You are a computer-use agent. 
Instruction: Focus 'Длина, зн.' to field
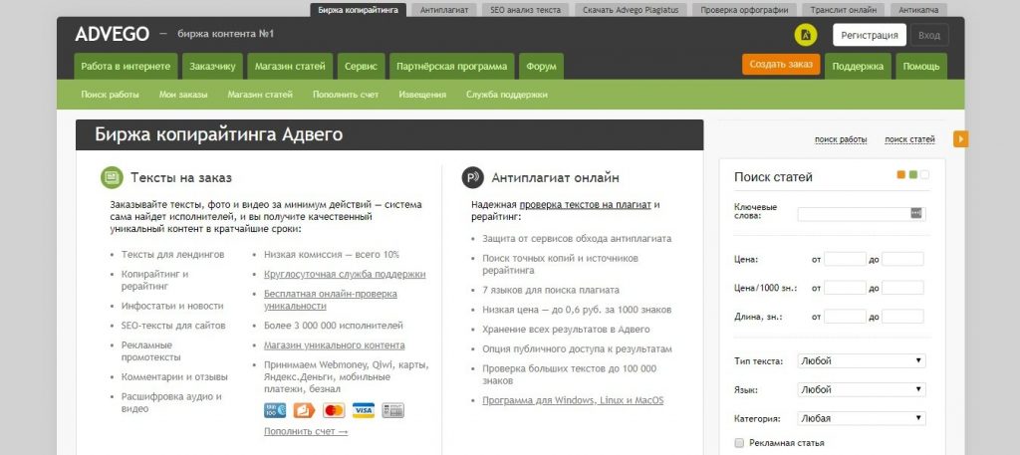[902, 317]
